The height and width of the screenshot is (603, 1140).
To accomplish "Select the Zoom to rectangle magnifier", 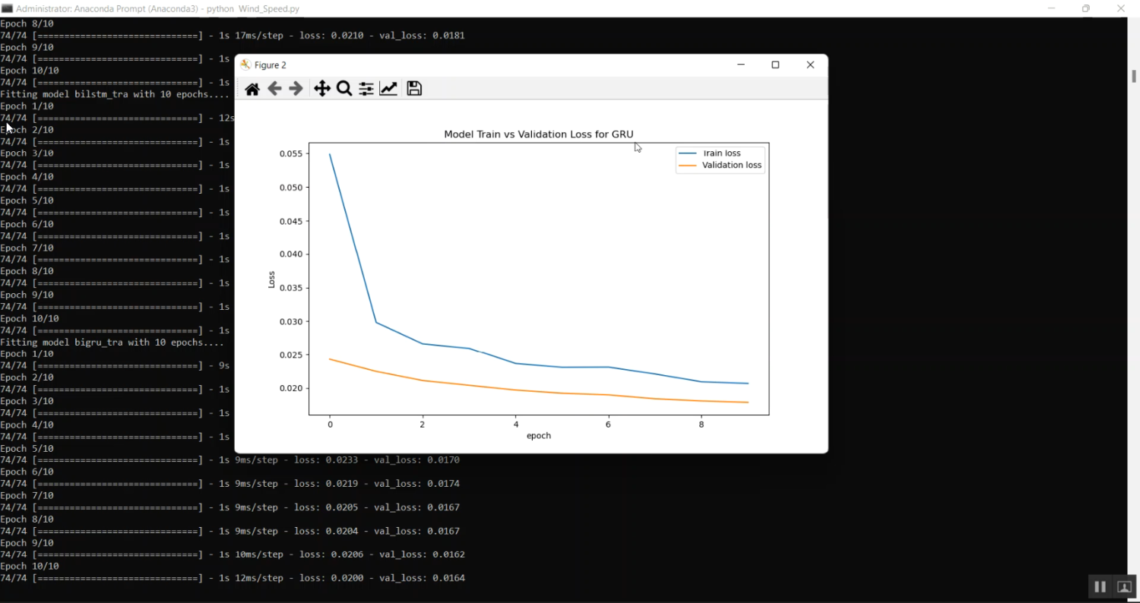I will 344,89.
